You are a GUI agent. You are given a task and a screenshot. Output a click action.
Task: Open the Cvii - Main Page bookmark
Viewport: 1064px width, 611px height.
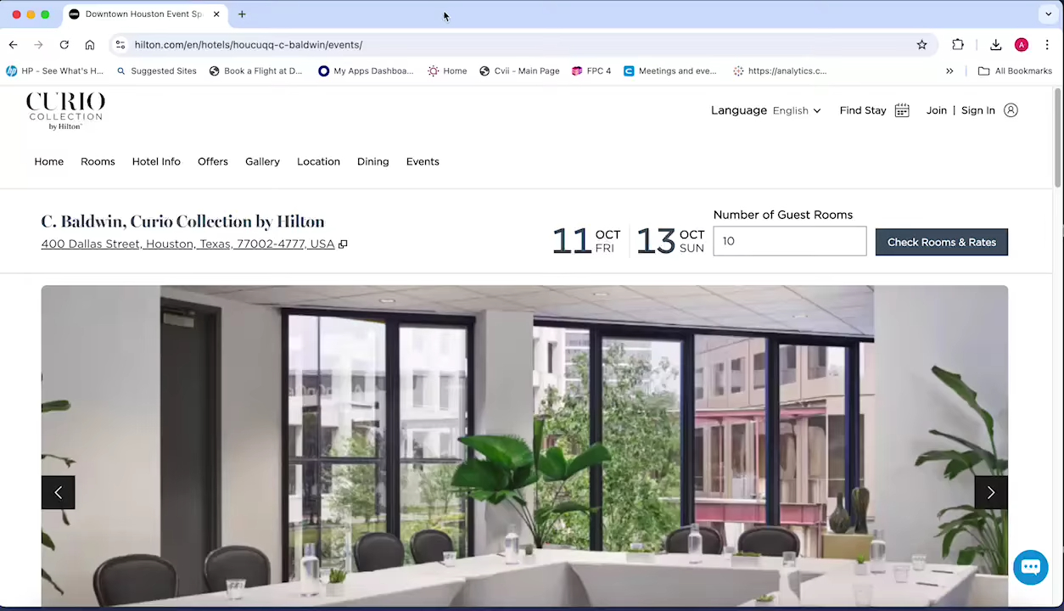point(519,71)
